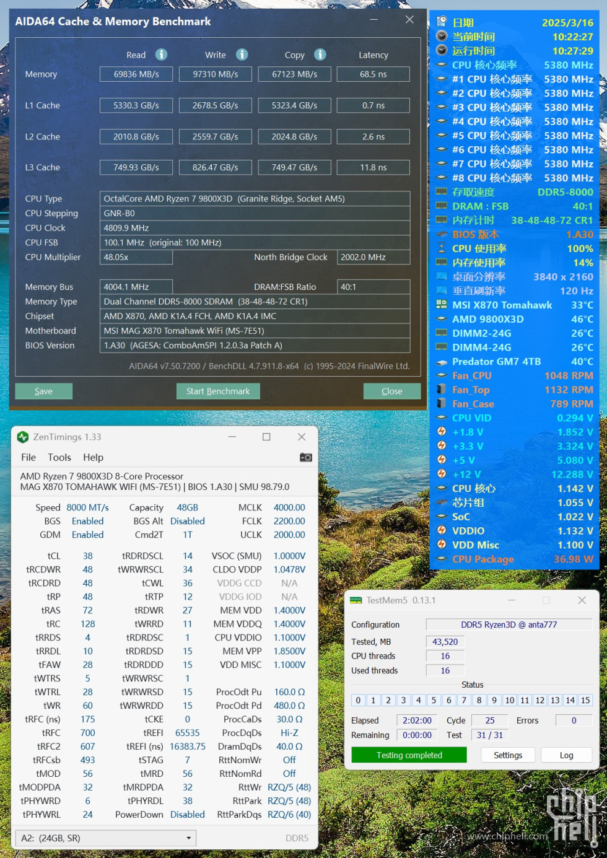Click the fan icon beside Fan_Top
This screenshot has width=607, height=858.
click(442, 390)
